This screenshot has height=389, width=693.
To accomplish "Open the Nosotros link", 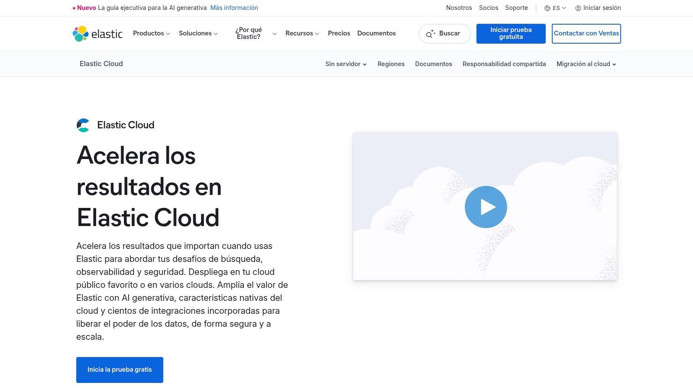I will coord(459,8).
